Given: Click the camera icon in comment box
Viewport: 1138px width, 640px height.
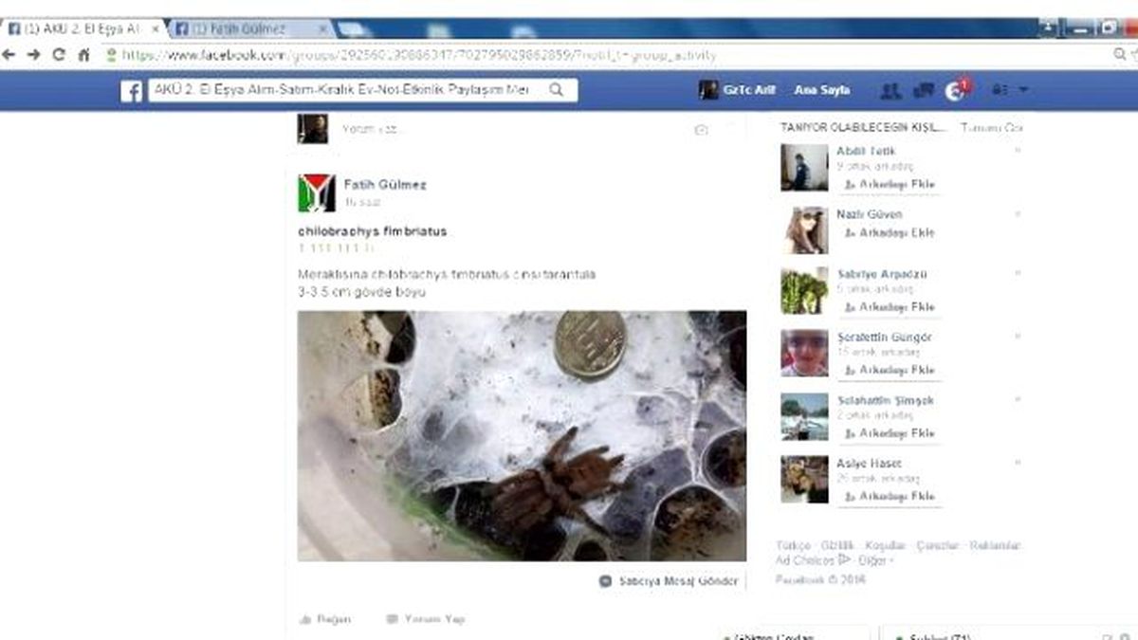Looking at the screenshot, I should click(701, 130).
